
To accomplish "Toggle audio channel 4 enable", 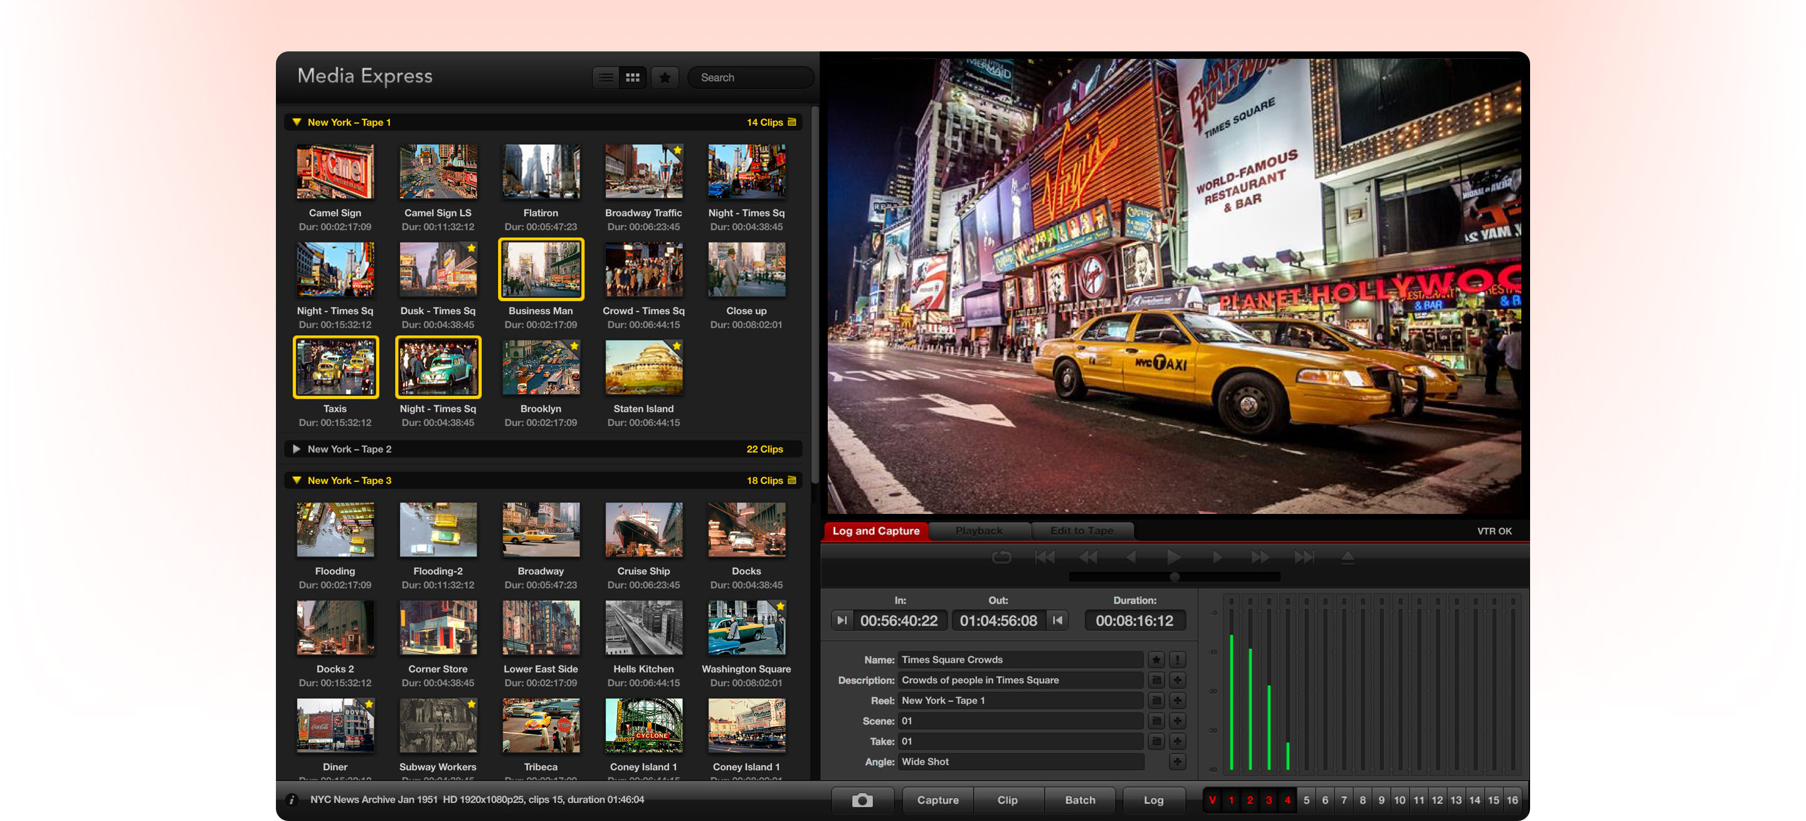I will click(1287, 800).
